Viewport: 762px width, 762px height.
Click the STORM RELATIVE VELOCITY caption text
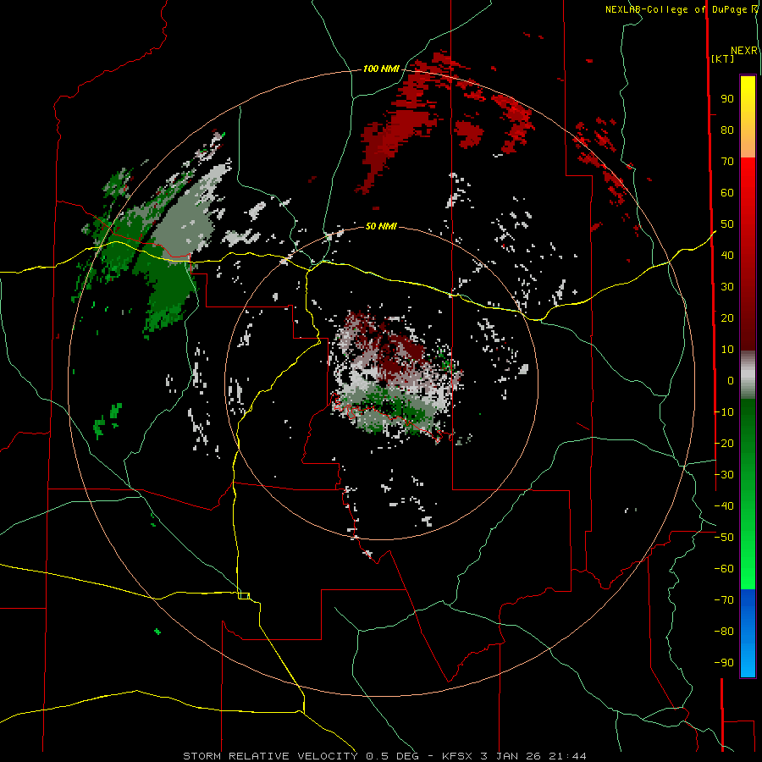point(270,756)
